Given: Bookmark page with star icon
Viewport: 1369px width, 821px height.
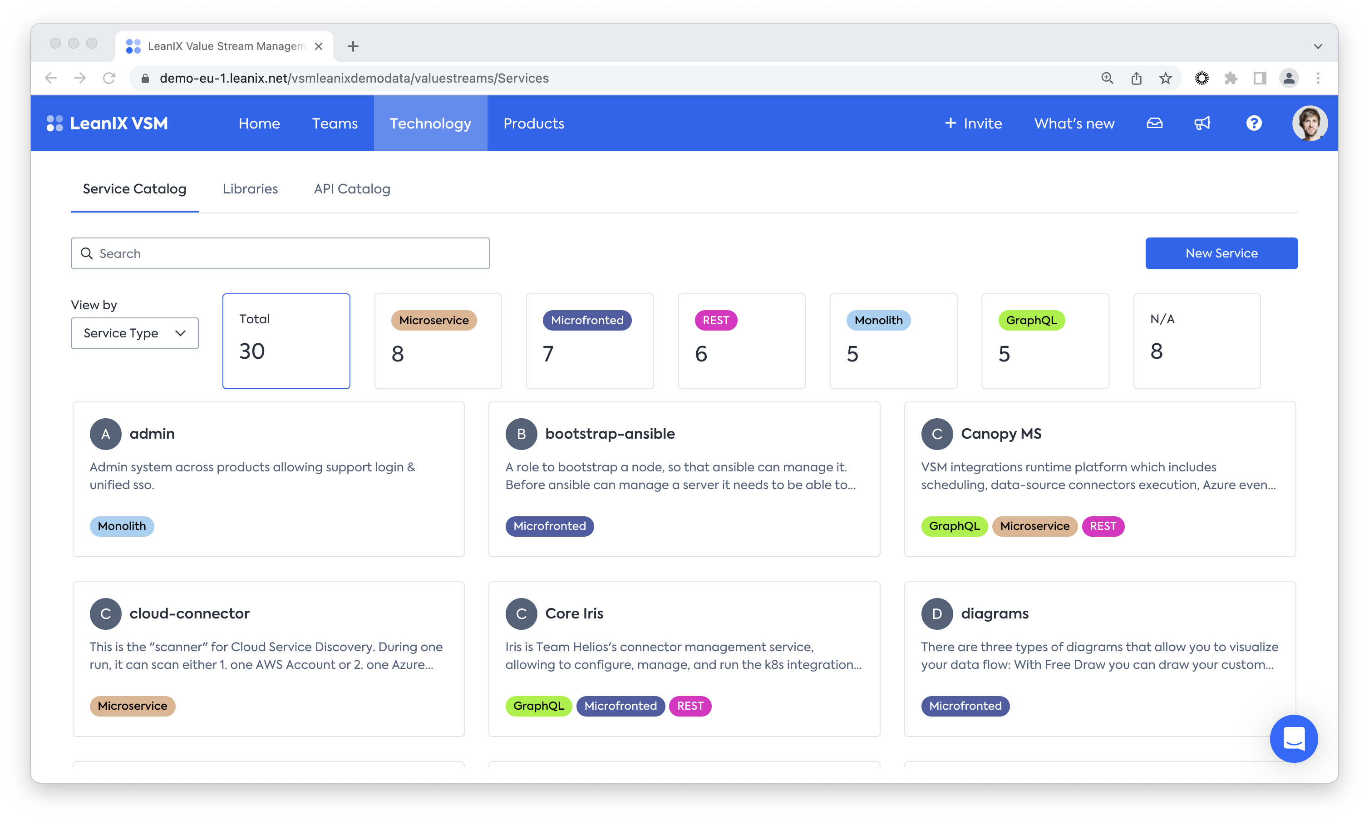Looking at the screenshot, I should pyautogui.click(x=1166, y=78).
